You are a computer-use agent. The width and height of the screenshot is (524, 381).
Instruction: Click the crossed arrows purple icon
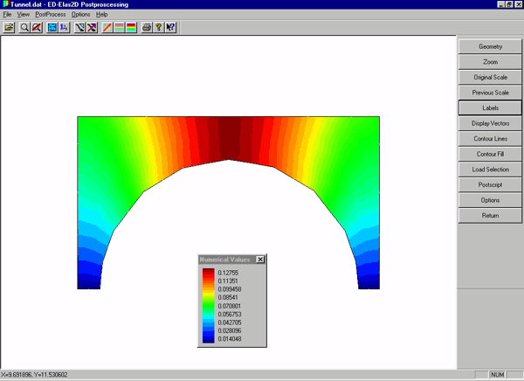[x=92, y=27]
